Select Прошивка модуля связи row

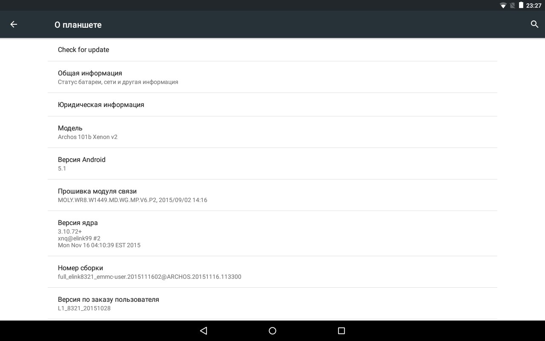point(272,195)
